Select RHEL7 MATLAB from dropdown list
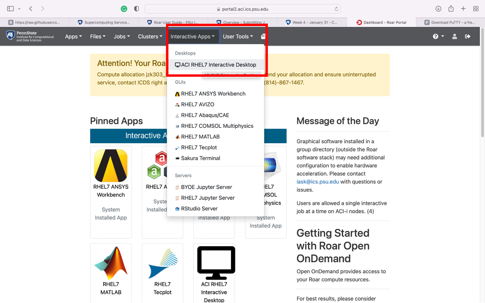Viewport: 485px width, 303px height. pyautogui.click(x=216, y=136)
